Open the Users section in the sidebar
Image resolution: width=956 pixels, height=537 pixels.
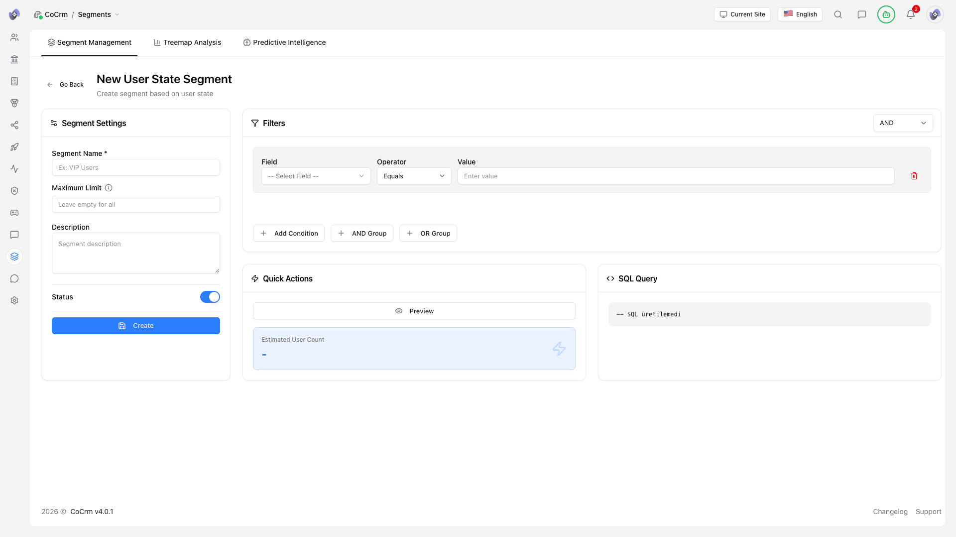[x=14, y=37]
